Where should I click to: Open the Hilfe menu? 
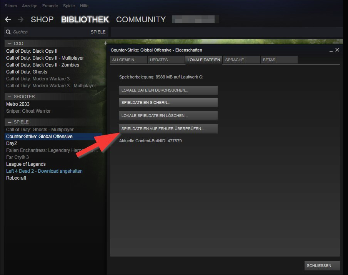[x=84, y=6]
